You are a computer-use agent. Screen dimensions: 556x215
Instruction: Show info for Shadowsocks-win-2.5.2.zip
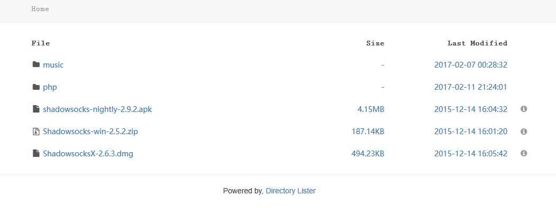tap(524, 131)
